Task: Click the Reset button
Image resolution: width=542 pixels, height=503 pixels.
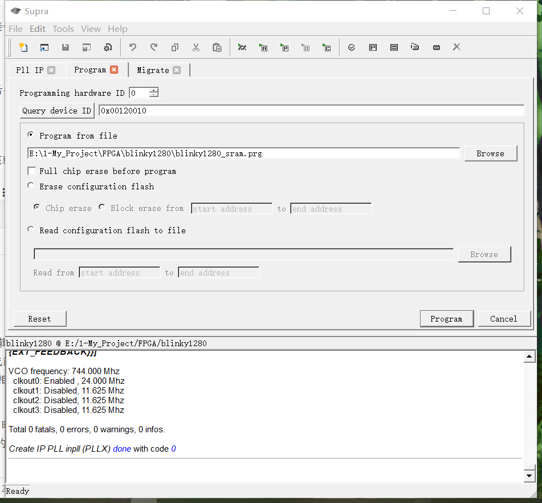Action: 40,319
